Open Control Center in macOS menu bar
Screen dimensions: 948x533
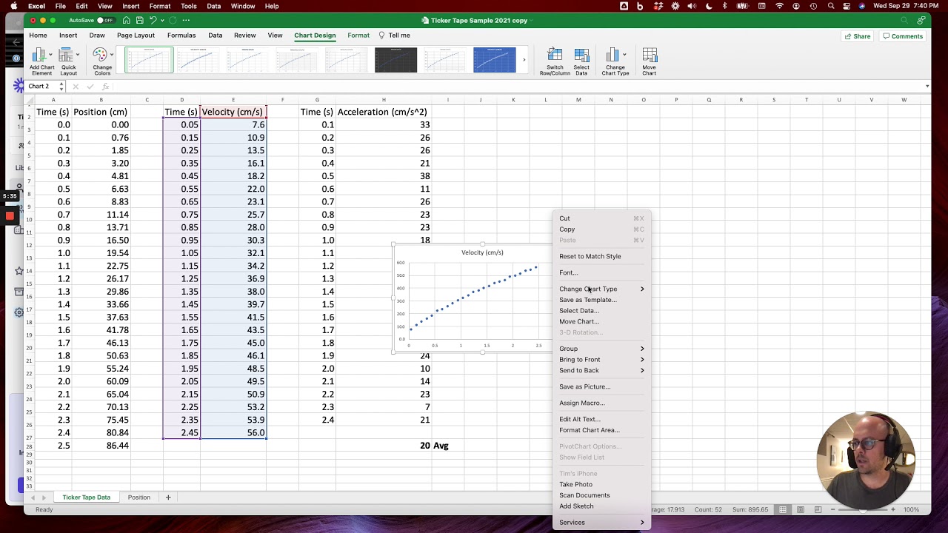click(x=845, y=6)
